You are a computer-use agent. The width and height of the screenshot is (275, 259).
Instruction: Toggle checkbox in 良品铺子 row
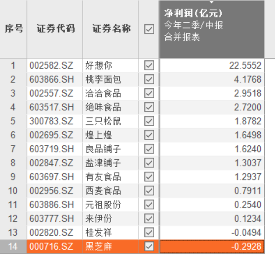[149, 149]
